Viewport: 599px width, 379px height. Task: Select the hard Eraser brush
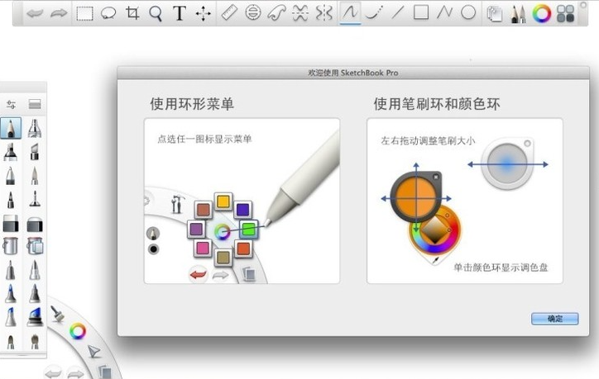pyautogui.click(x=11, y=224)
